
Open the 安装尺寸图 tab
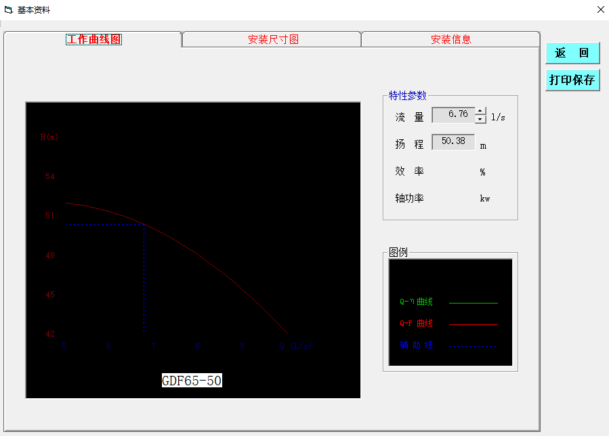273,39
